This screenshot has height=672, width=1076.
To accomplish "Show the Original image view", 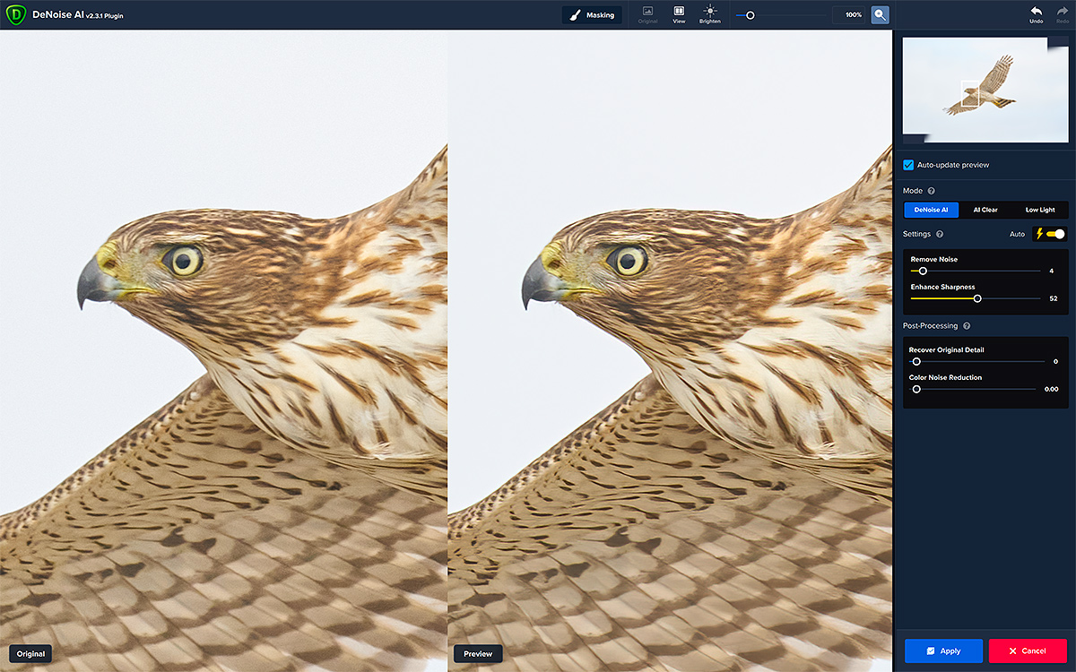I will (648, 14).
